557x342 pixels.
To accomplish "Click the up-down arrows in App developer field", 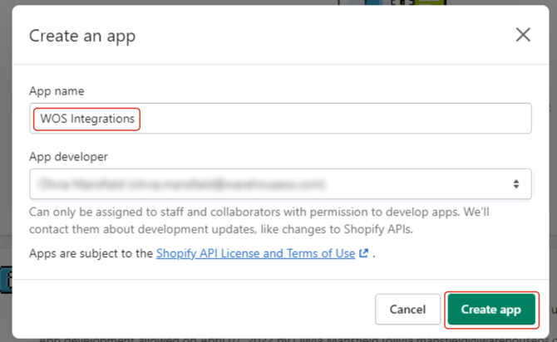I will pyautogui.click(x=515, y=183).
